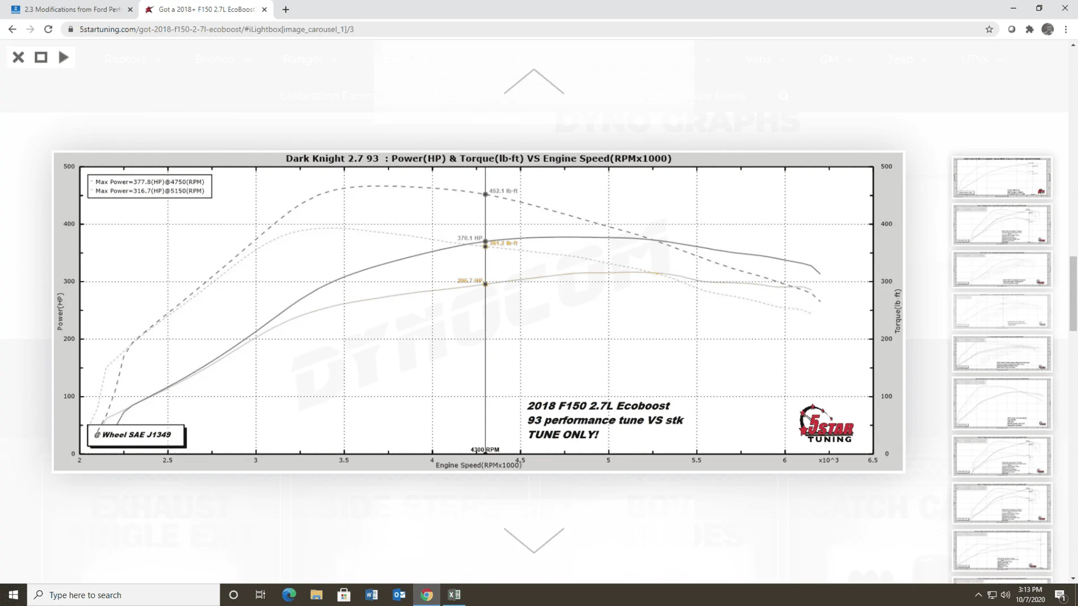Select the eighth dyno graph thumbnail
The height and width of the screenshot is (606, 1078).
[x=1001, y=503]
